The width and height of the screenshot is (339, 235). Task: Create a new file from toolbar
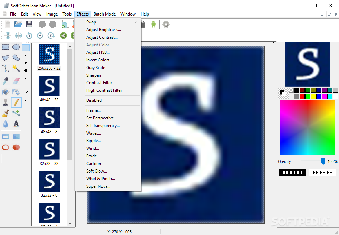point(8,24)
